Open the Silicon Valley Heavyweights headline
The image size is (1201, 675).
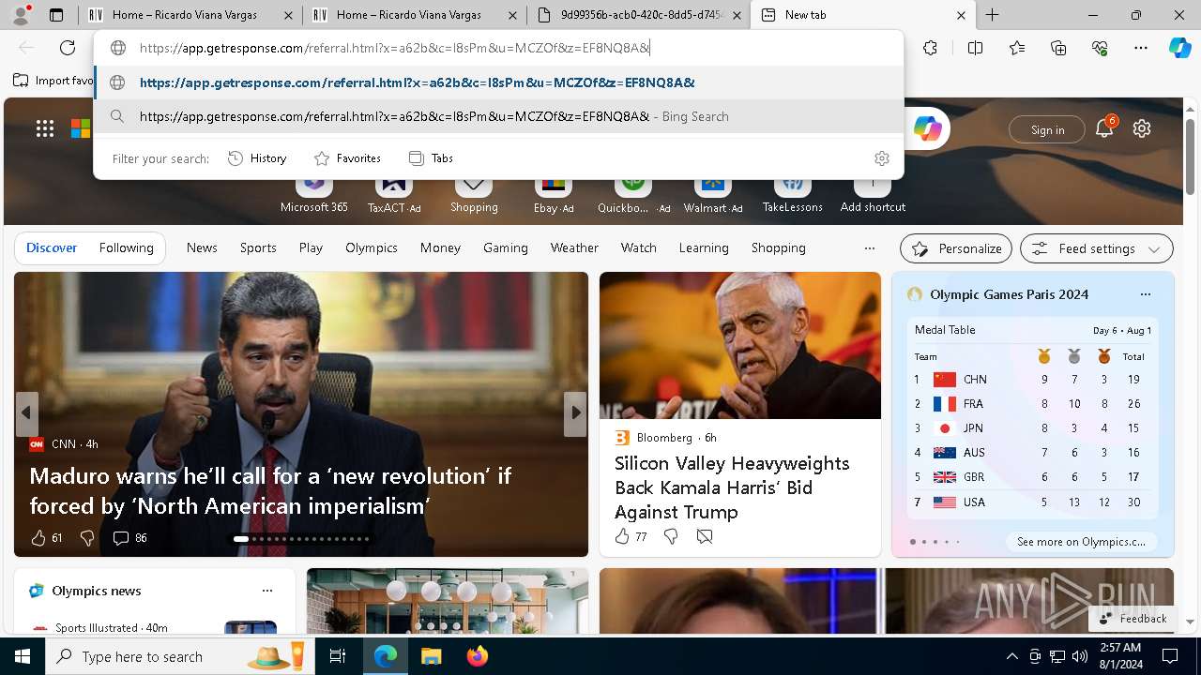[x=732, y=487]
